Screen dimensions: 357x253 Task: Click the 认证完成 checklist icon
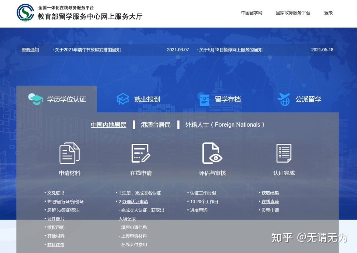coord(284,153)
